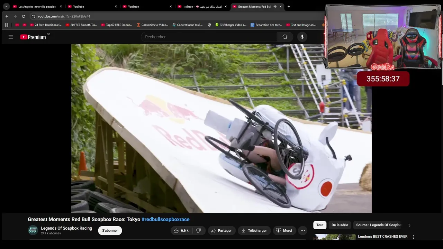Mute the Greatest Moments Red Bull tab audio

[x=275, y=7]
